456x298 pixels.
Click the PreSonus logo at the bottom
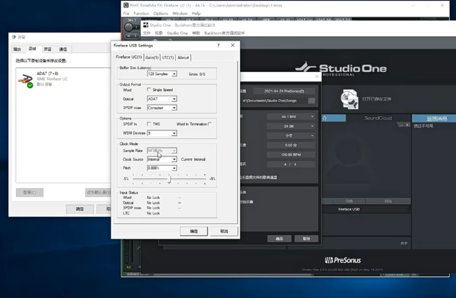[x=347, y=258]
